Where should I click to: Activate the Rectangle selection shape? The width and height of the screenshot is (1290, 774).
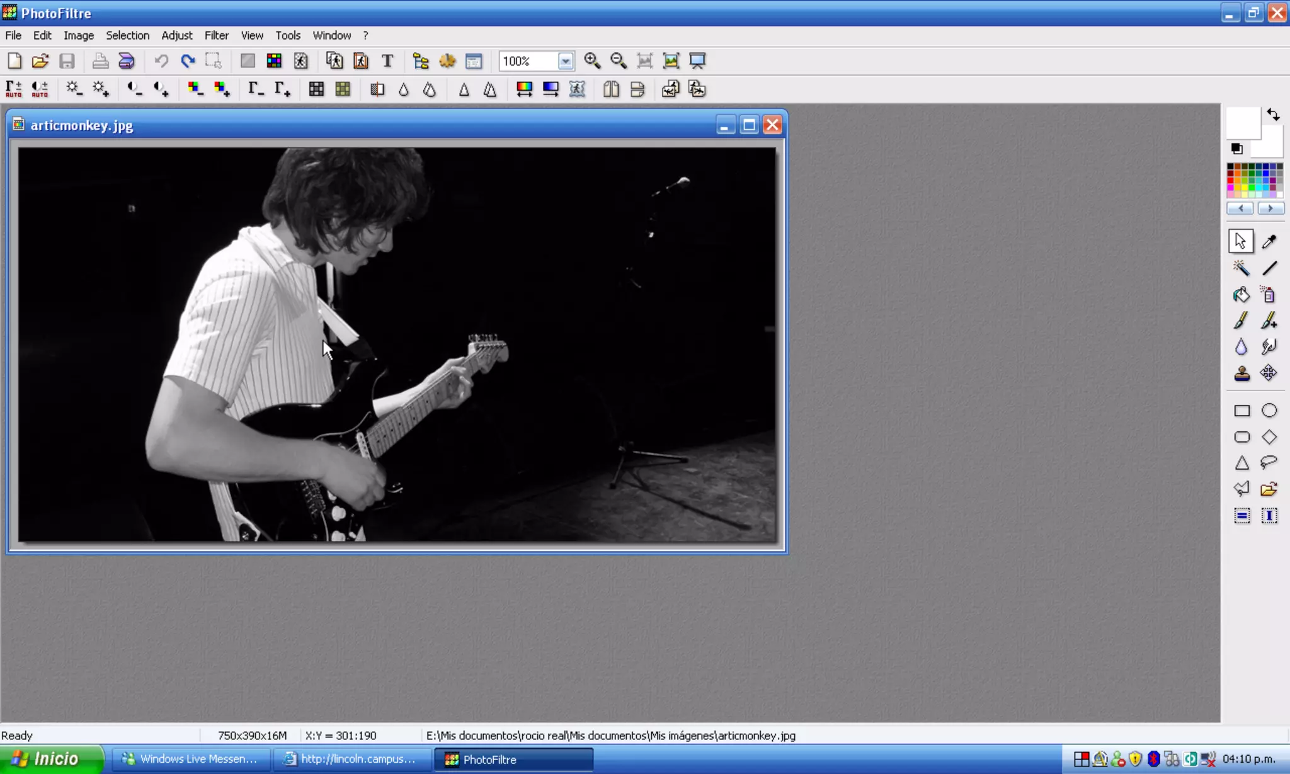1241,411
